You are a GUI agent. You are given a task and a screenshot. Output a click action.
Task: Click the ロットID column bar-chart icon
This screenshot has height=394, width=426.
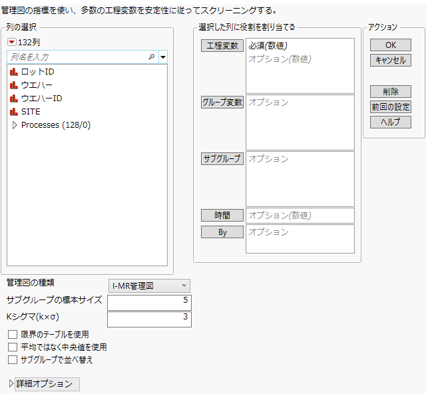tap(13, 71)
